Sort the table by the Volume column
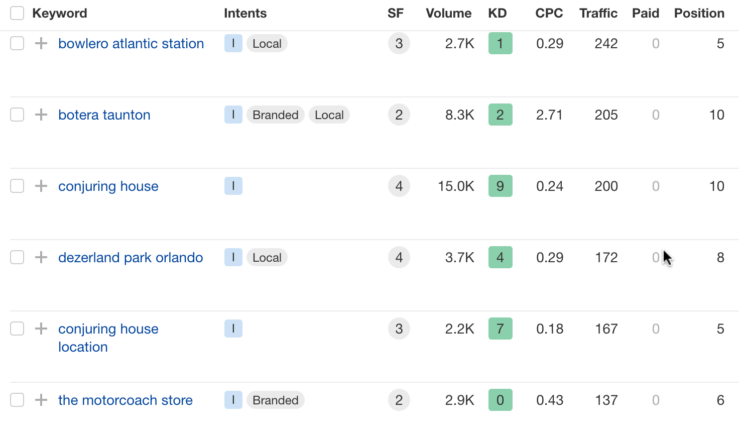 click(448, 13)
